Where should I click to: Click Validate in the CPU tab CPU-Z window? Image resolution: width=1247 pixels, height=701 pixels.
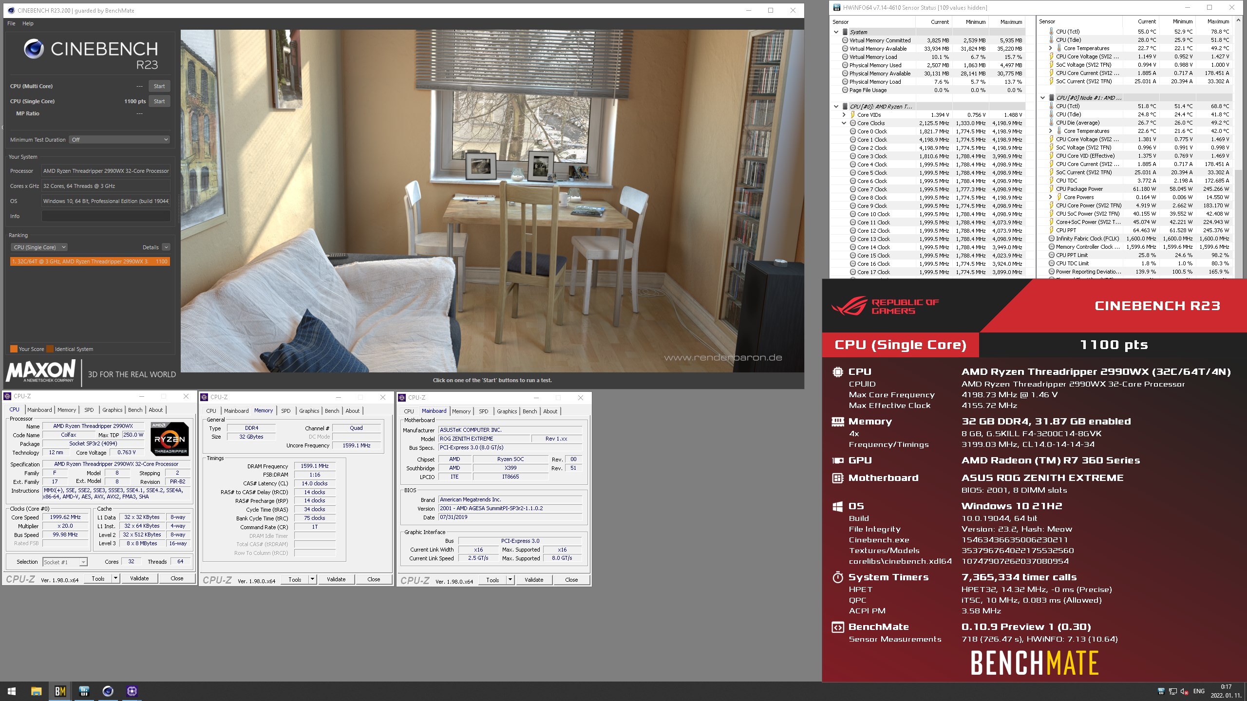pyautogui.click(x=139, y=578)
